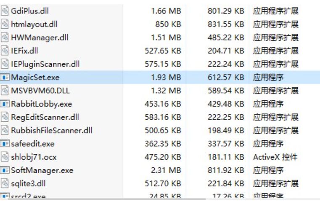Click the RubbishFileScanner.dll file name
Image resolution: width=320 pixels, height=201 pixels.
pos(51,131)
